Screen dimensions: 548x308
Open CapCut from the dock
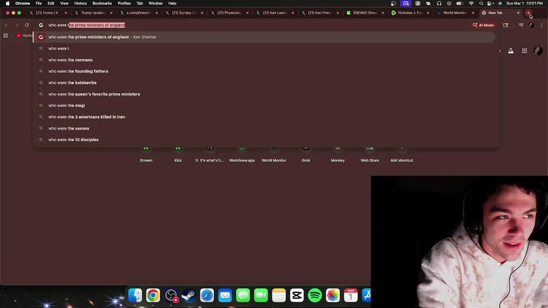click(x=297, y=295)
